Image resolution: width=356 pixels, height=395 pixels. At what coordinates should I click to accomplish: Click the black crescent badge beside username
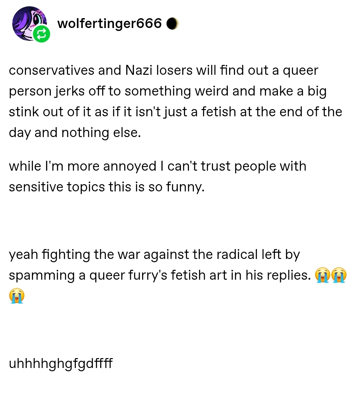(x=172, y=24)
